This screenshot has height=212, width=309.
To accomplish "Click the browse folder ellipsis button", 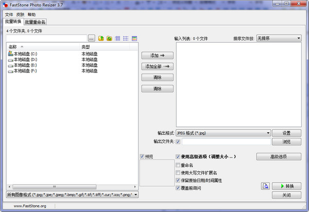I will click(91, 39).
